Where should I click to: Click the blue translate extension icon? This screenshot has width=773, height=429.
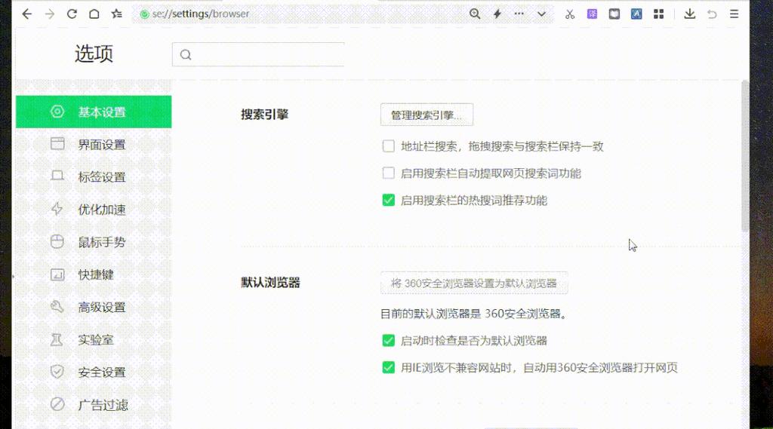636,14
